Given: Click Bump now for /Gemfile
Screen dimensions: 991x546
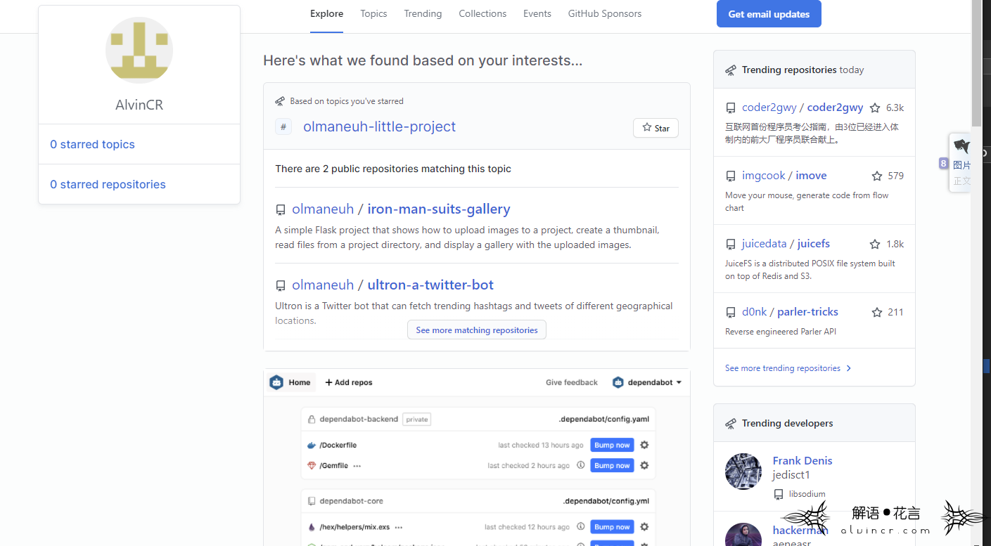Looking at the screenshot, I should click(612, 465).
